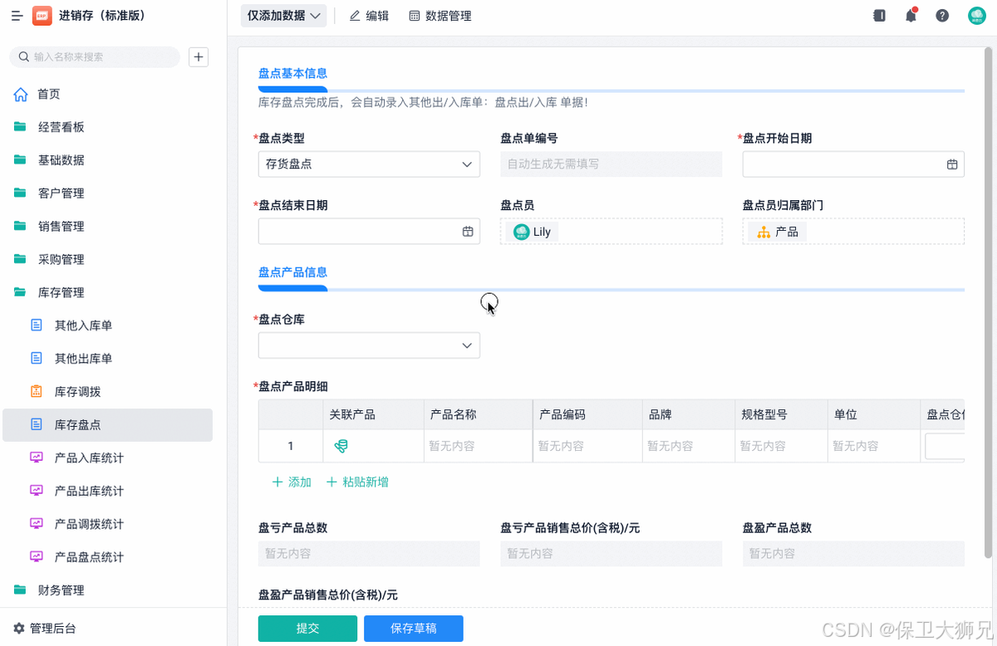Click the 保存草稿 save draft button

(x=414, y=629)
